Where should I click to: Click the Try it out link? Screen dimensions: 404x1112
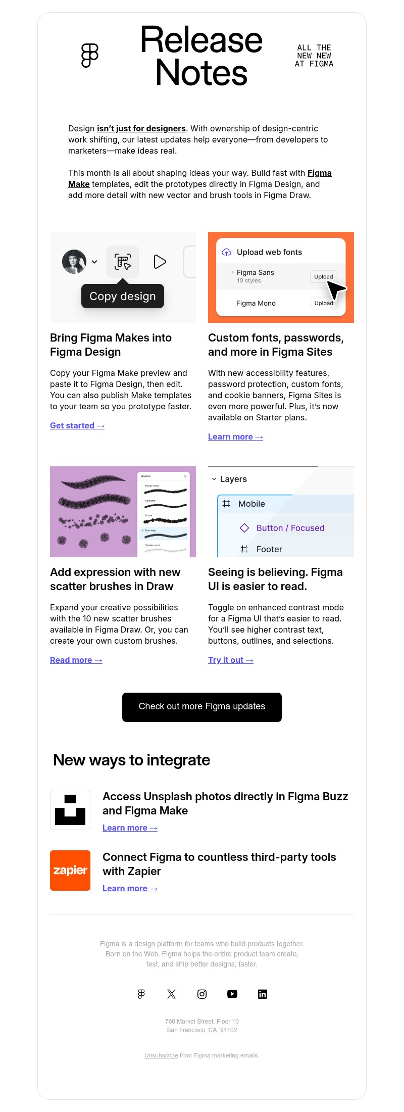point(230,660)
